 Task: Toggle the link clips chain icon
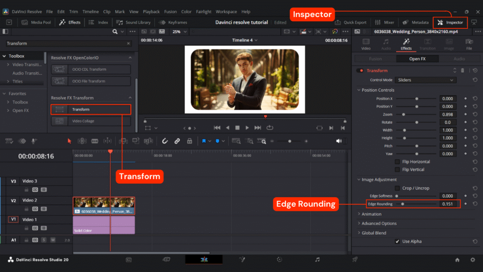[x=177, y=141]
